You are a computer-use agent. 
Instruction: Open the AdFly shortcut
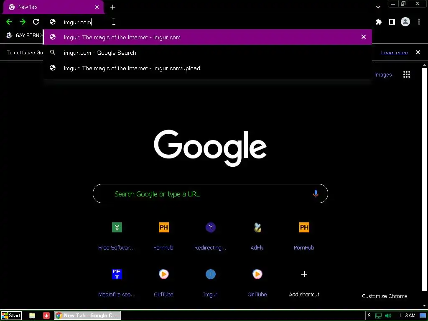point(257,237)
